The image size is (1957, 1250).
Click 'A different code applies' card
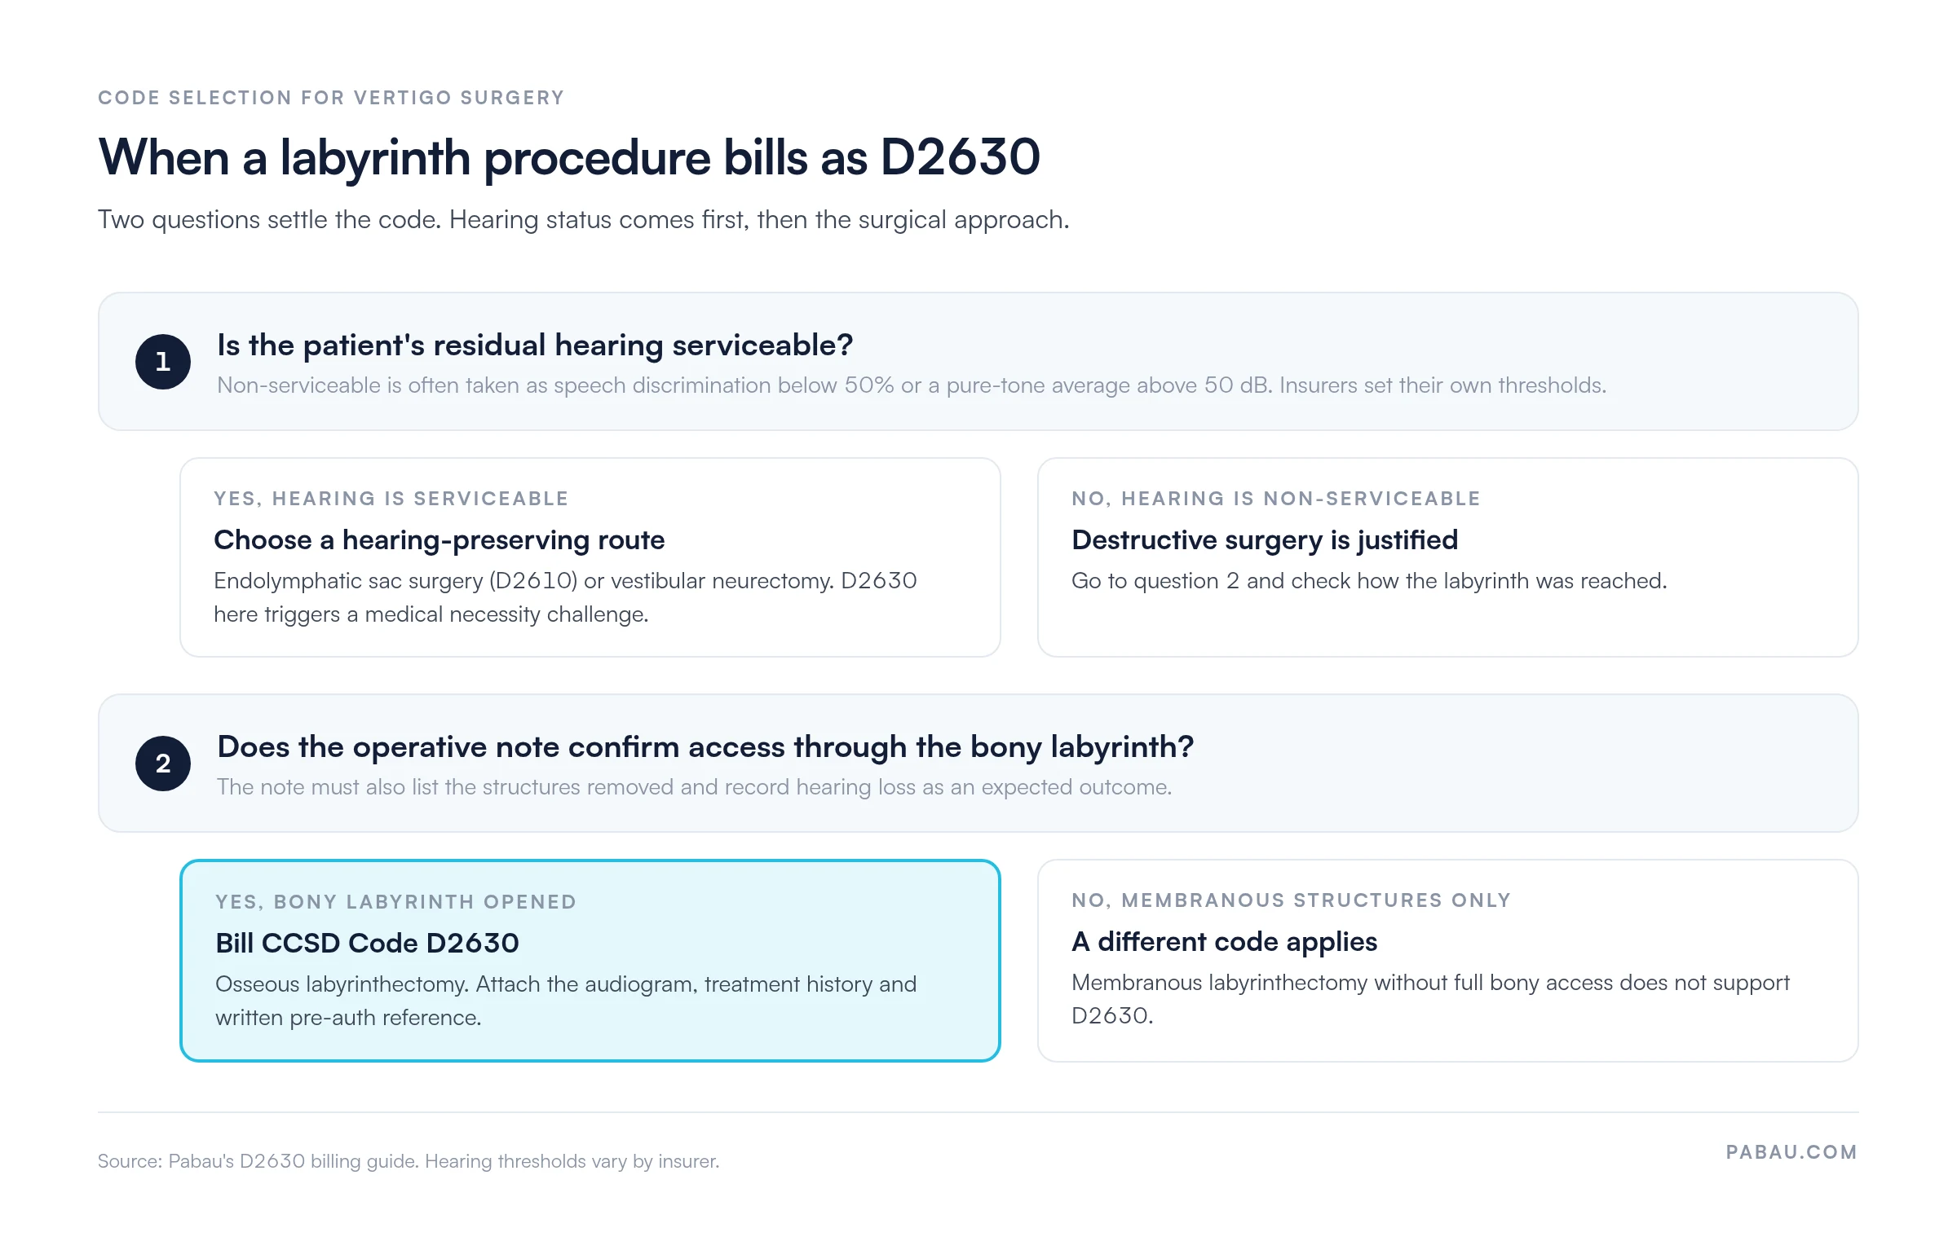1447,961
